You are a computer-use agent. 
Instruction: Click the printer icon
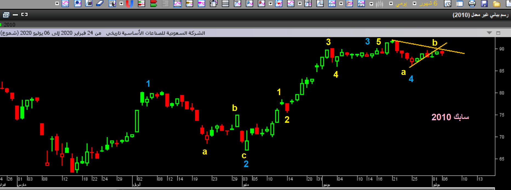(x=472, y=4)
